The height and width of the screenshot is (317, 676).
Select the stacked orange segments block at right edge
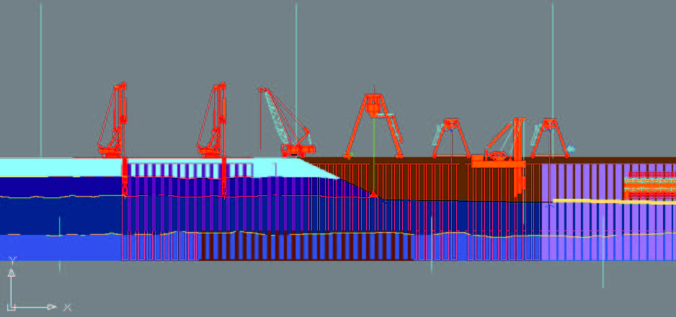[x=650, y=184]
